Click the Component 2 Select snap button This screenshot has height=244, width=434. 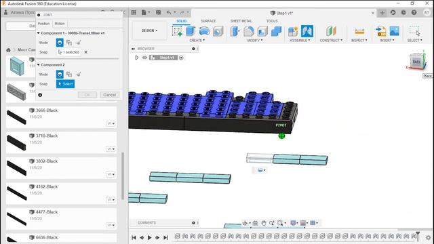65,84
